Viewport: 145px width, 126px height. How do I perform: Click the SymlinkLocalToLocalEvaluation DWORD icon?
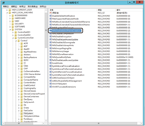pyautogui.click(x=51, y=66)
